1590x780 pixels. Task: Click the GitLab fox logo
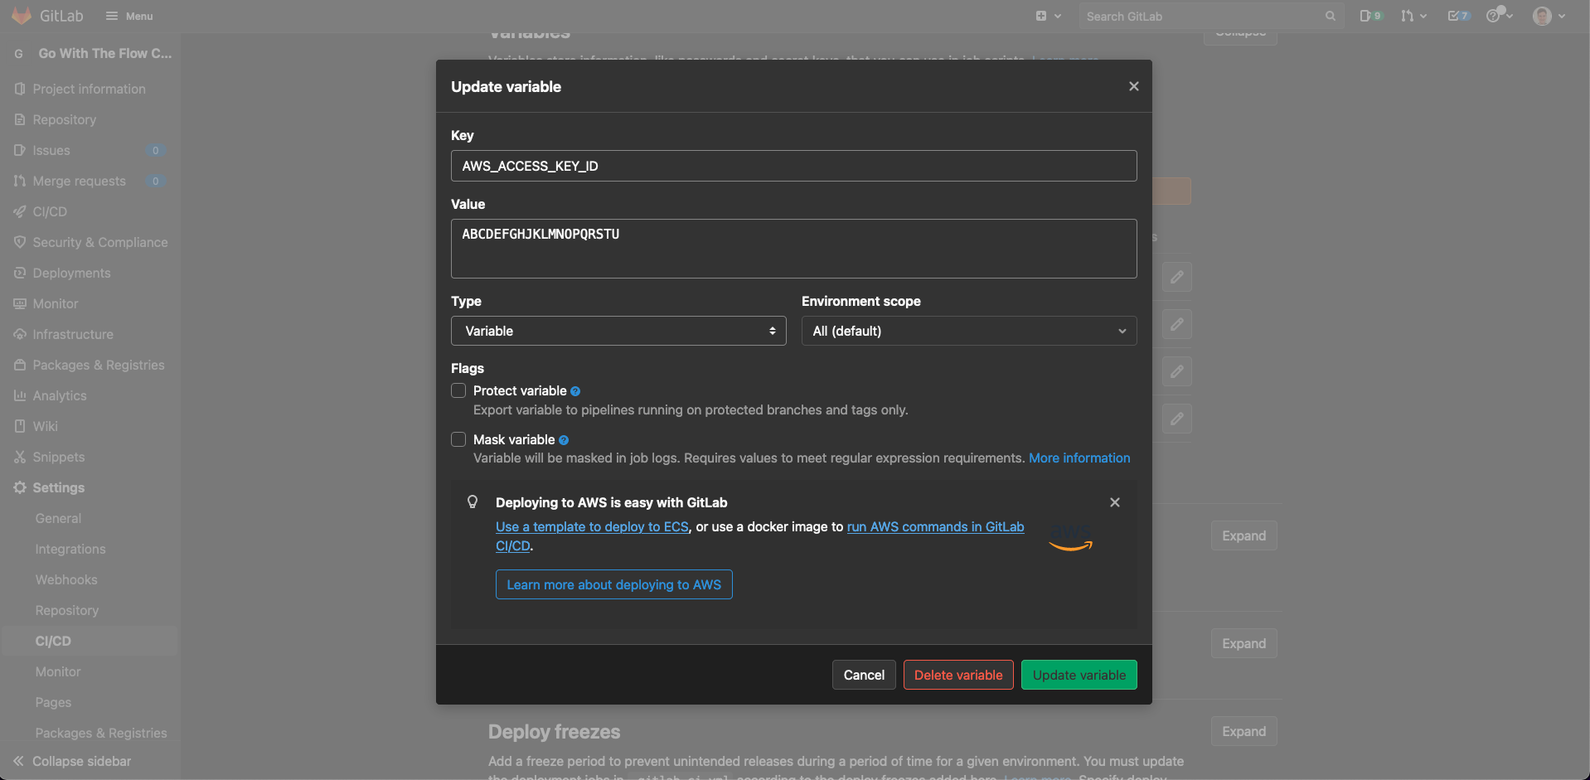22,16
